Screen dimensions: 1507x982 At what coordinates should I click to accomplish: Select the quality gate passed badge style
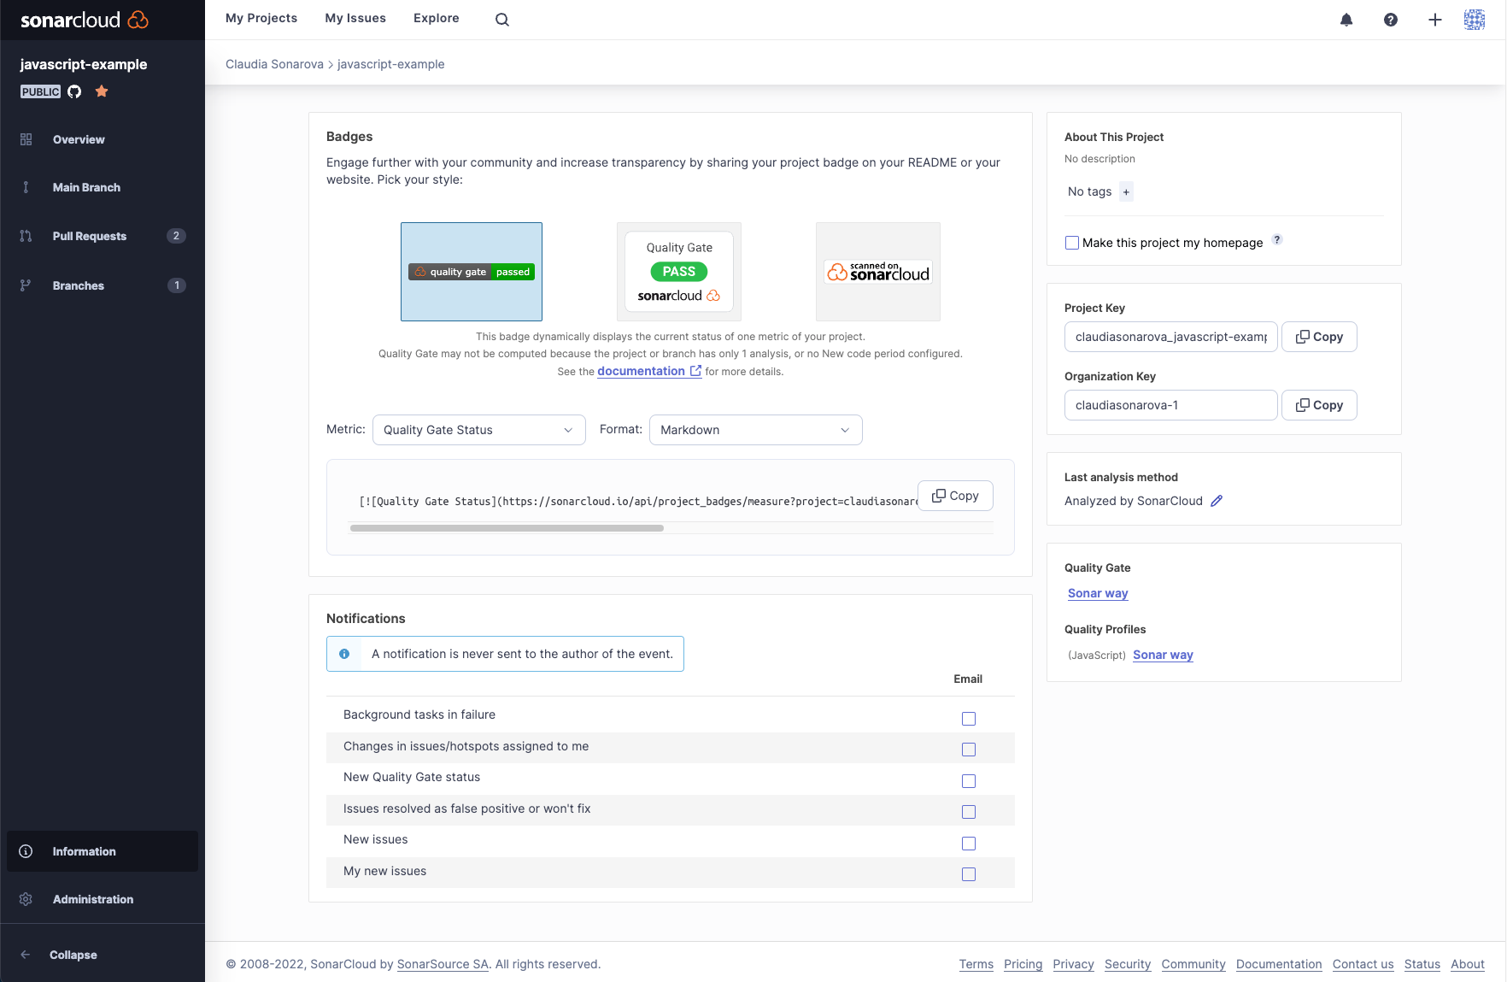472,272
